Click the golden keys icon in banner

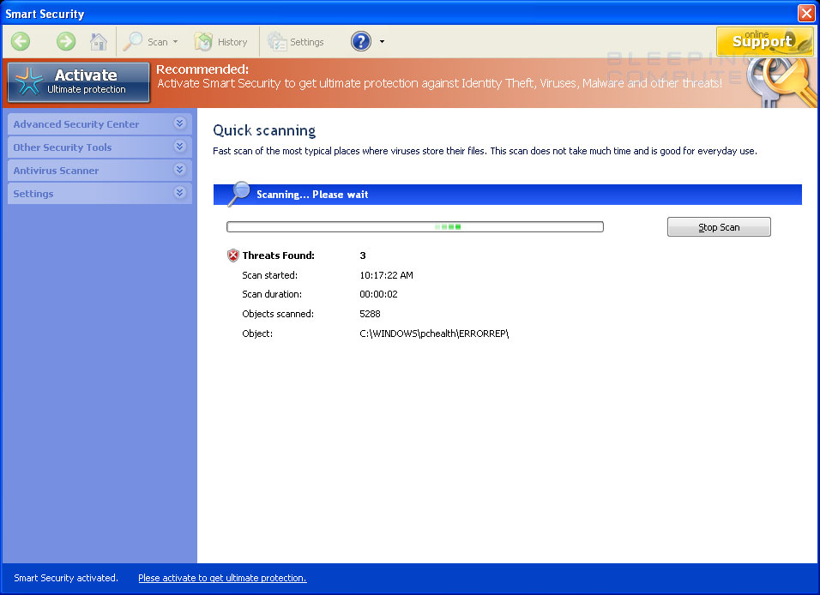(x=781, y=81)
